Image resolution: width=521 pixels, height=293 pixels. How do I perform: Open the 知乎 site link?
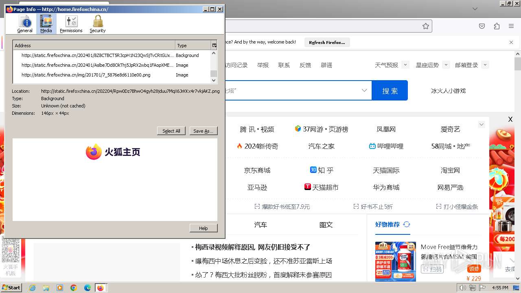click(x=322, y=170)
